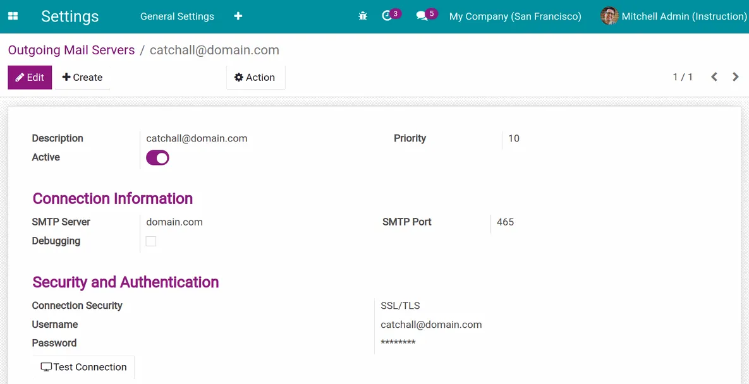
Task: Open activities clock icon with badge 3
Action: coord(391,15)
